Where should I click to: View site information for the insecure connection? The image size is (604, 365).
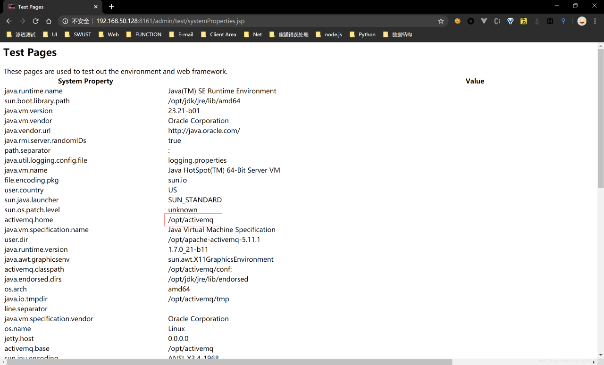(76, 21)
